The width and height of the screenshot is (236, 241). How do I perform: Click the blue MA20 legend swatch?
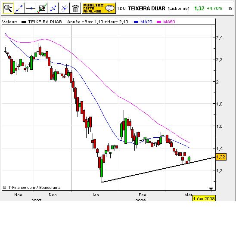[136, 22]
